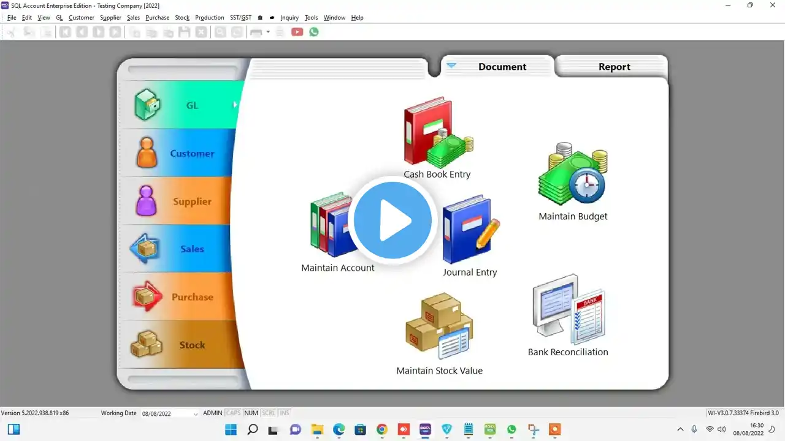The image size is (785, 441).
Task: Expand the Document tab arrow
Action: coord(451,66)
